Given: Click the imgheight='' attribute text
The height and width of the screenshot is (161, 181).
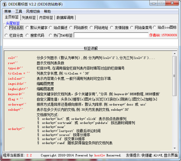Looking at the screenshot, I should click(x=18, y=89).
